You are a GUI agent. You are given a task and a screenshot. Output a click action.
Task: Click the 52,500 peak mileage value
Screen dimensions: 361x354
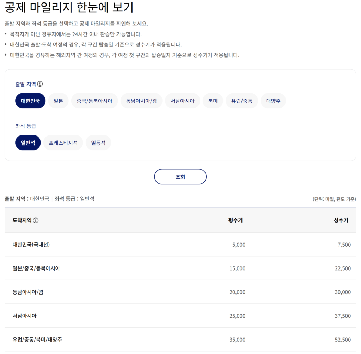[343, 340]
